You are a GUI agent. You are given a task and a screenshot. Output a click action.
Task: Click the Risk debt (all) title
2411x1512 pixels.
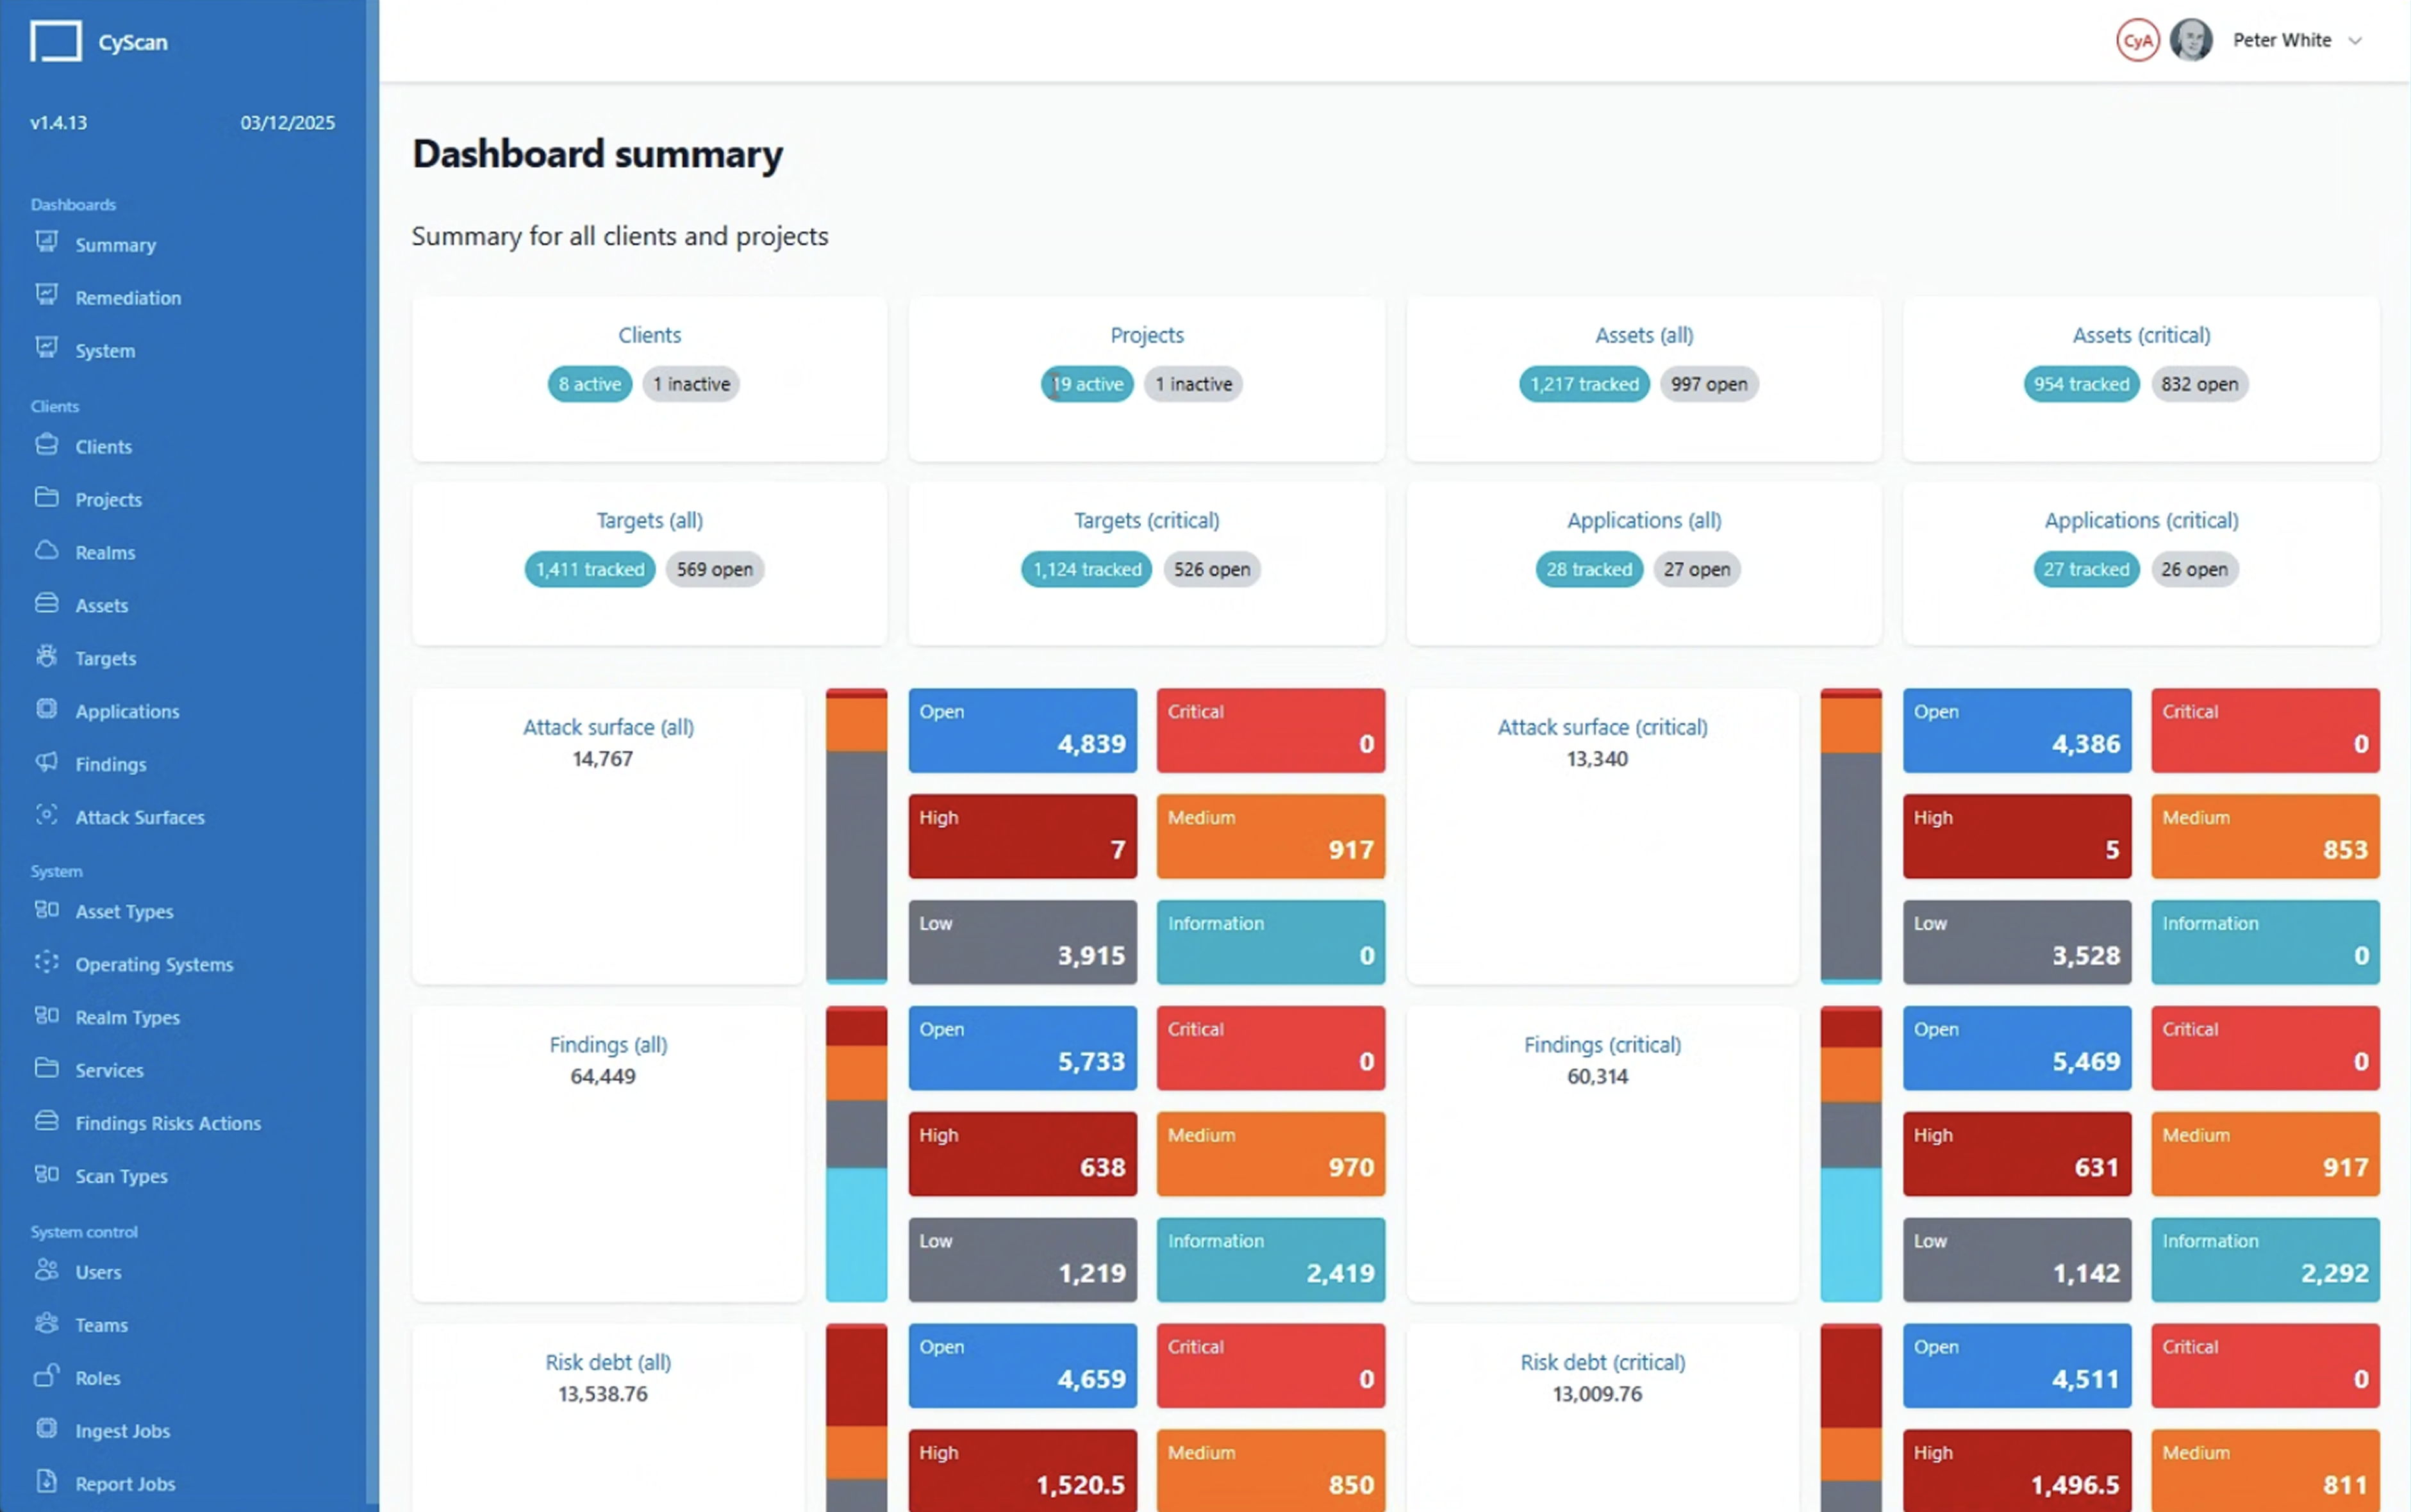point(608,1362)
